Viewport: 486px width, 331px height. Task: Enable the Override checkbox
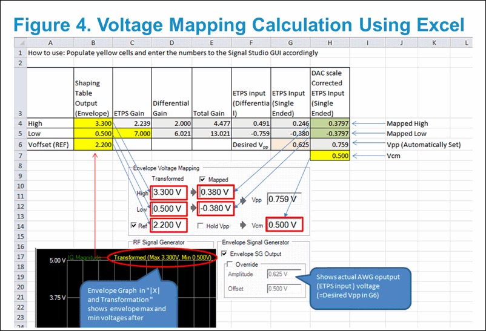[x=230, y=264]
